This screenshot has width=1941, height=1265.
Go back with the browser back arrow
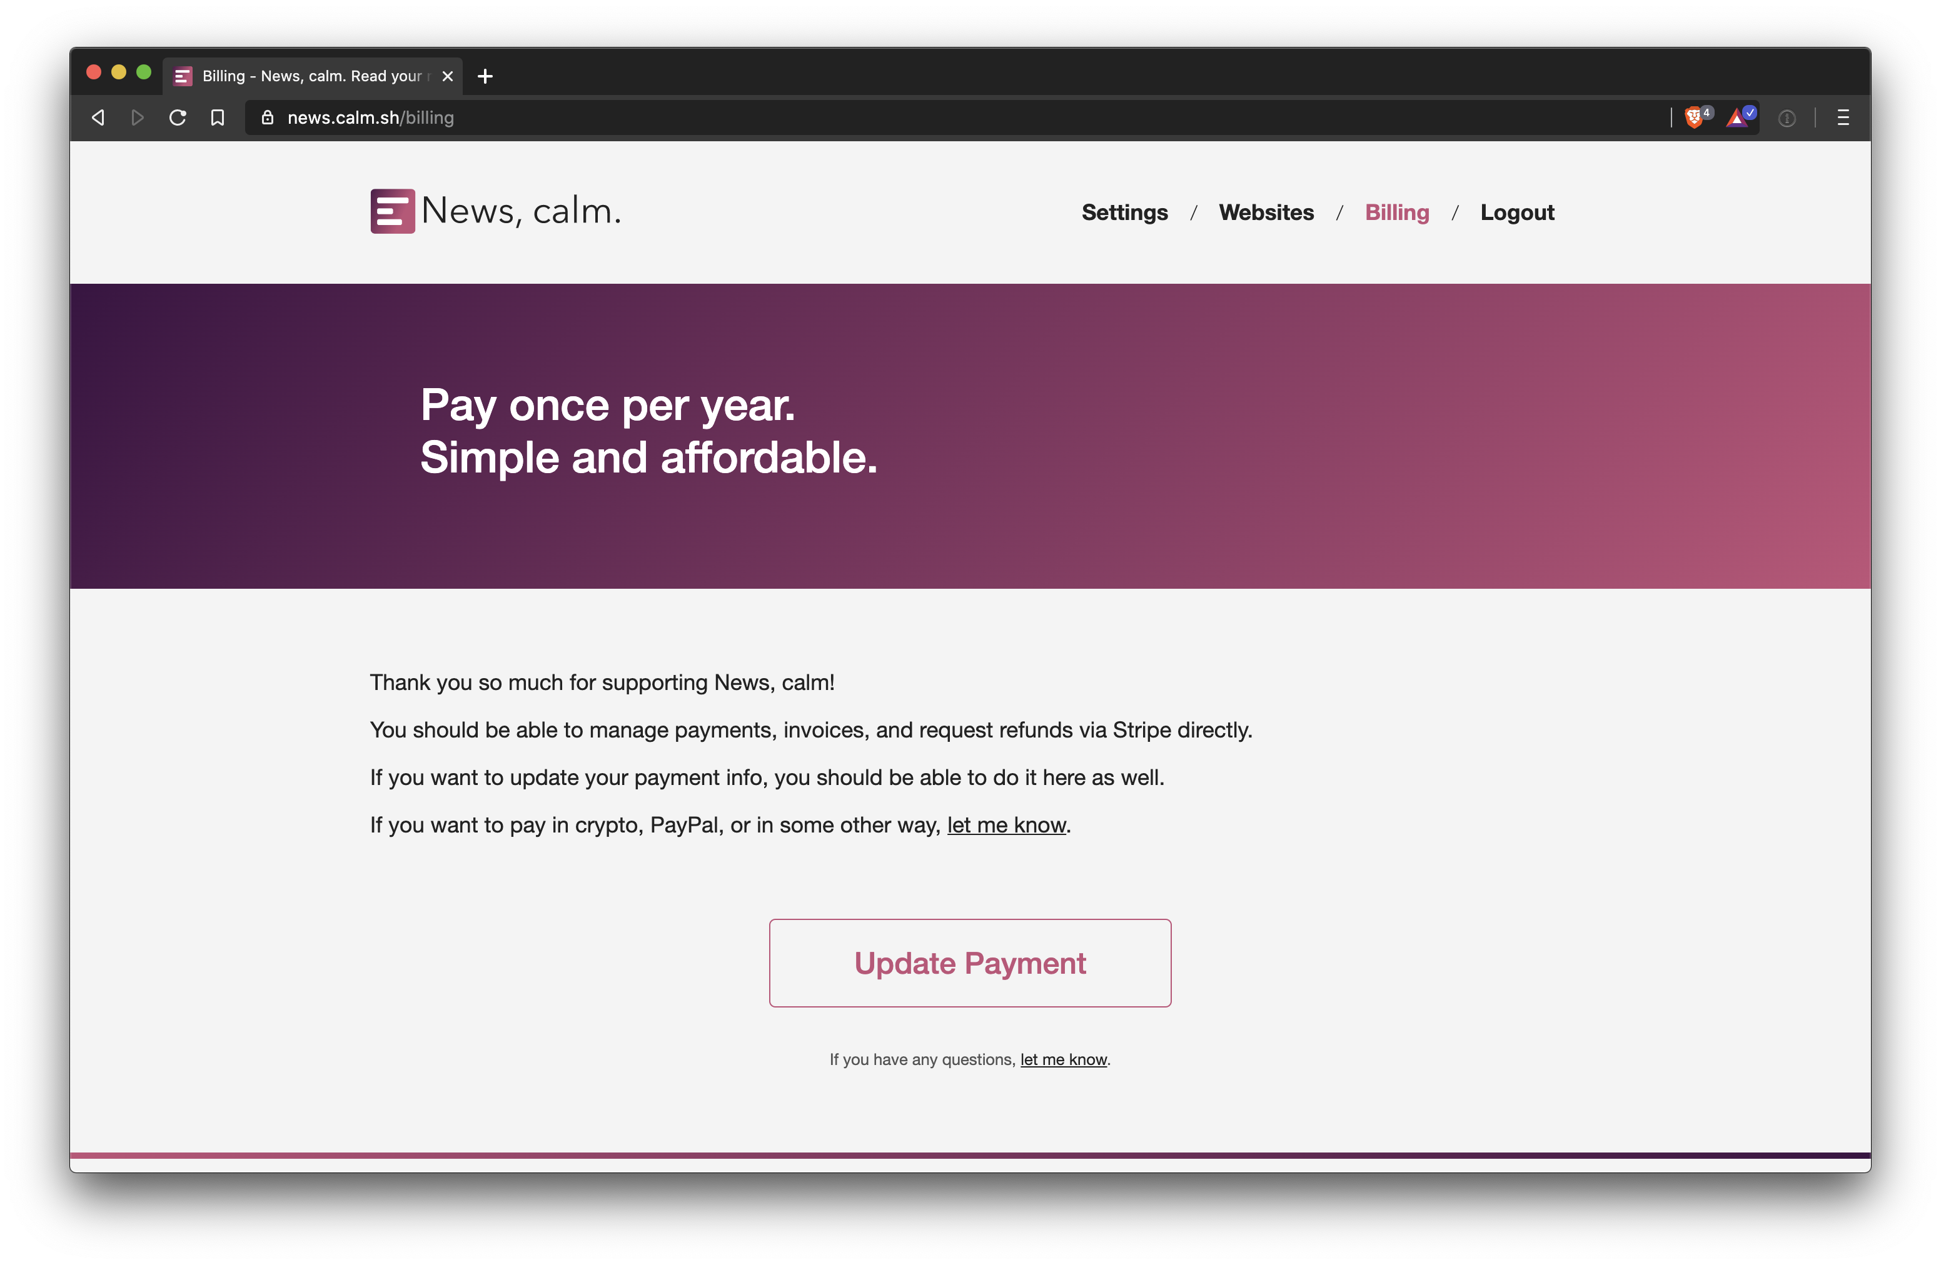[98, 118]
